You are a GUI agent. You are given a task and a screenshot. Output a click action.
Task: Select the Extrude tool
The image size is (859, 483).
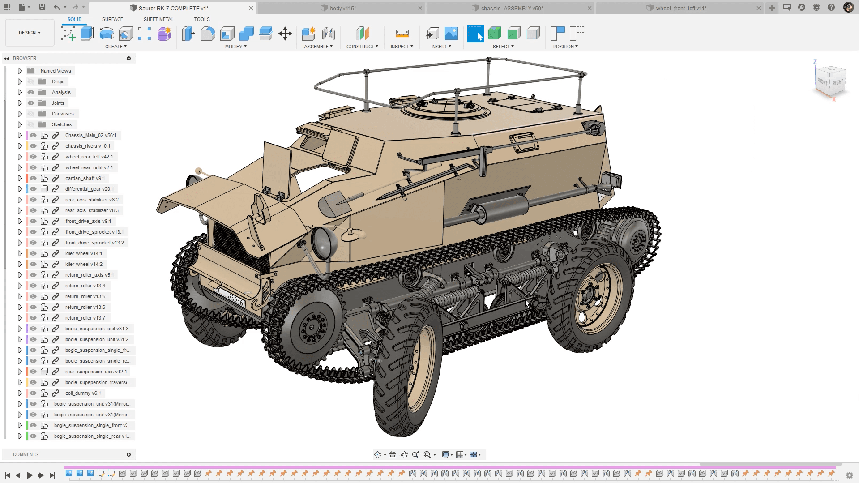[x=87, y=34]
